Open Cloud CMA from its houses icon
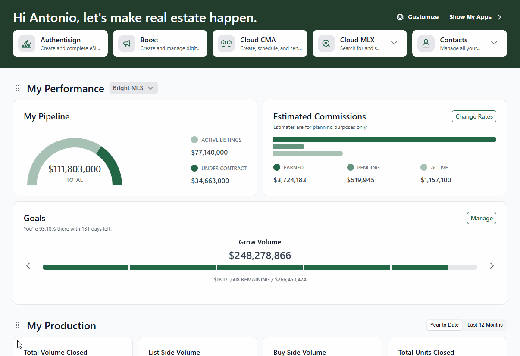Screen dimensions: 520x356 [x=226, y=44]
